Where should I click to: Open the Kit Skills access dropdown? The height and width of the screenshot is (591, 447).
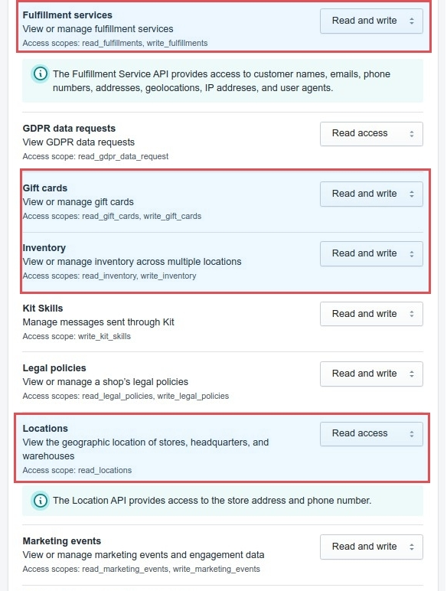(371, 314)
